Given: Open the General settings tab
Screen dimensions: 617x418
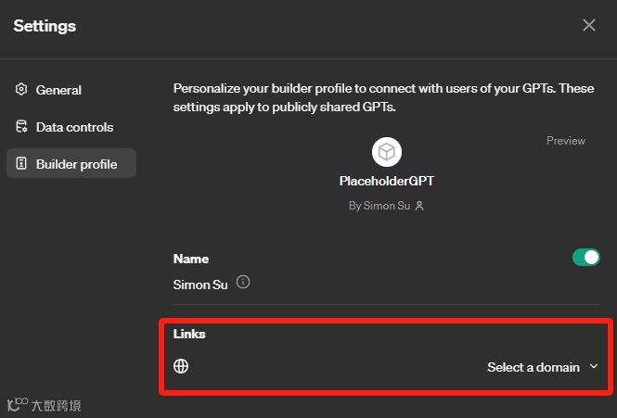Looking at the screenshot, I should (58, 90).
